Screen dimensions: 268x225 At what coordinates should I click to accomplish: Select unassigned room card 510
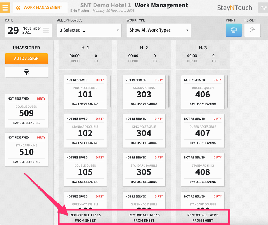(27, 150)
